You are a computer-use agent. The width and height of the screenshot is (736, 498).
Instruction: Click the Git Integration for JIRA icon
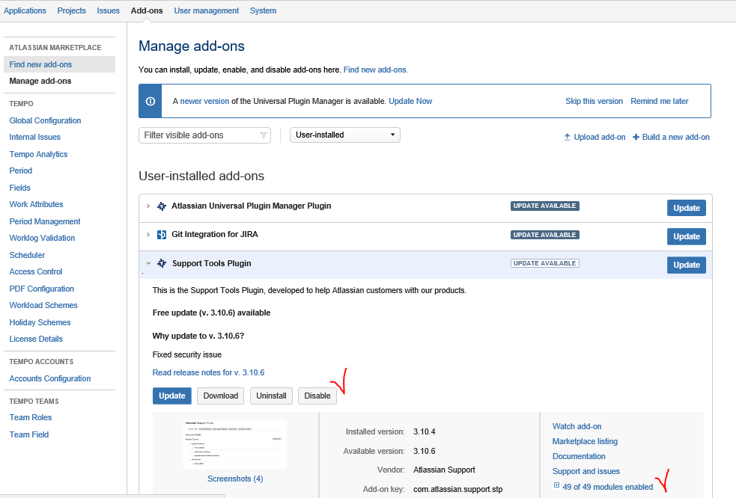pos(162,235)
